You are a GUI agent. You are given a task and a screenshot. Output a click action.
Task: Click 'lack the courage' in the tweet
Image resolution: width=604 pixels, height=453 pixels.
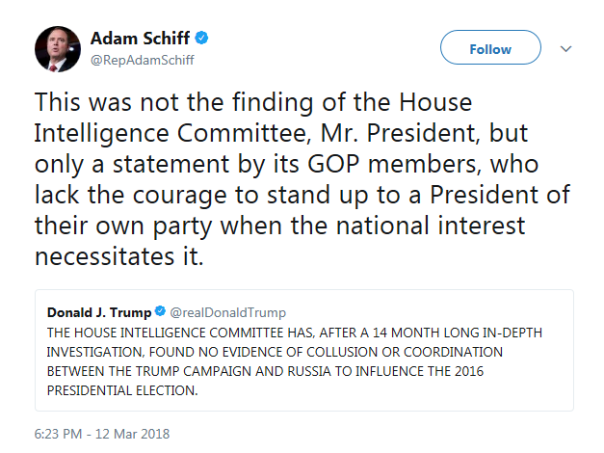click(x=130, y=195)
